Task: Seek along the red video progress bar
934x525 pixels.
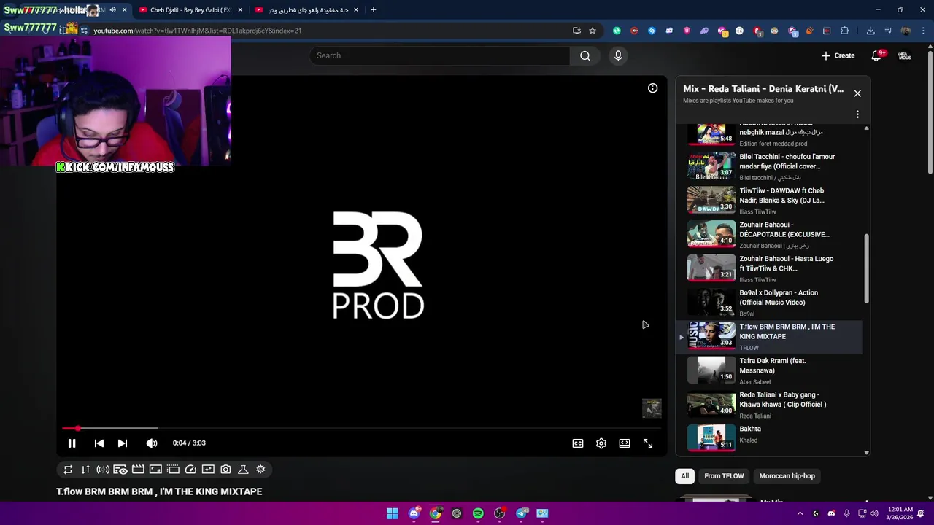Action: [362, 428]
